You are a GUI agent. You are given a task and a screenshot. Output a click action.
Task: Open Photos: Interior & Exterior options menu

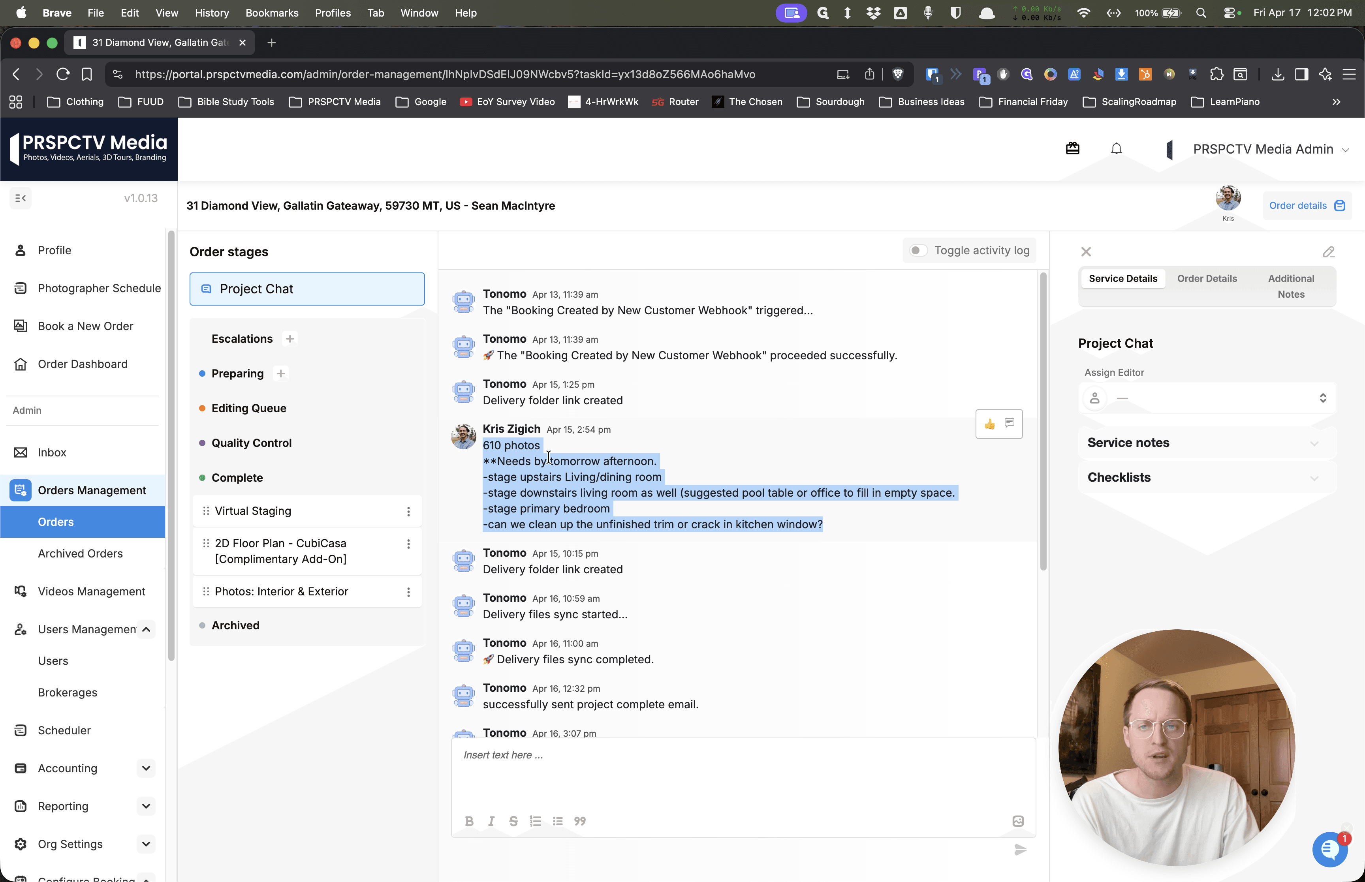click(408, 592)
